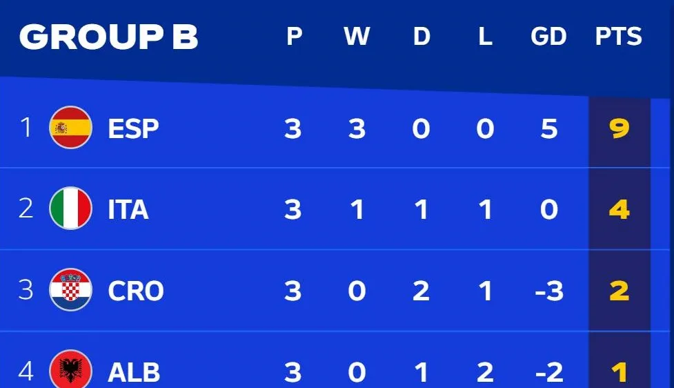Click Spain's goal difference of 5

point(549,128)
